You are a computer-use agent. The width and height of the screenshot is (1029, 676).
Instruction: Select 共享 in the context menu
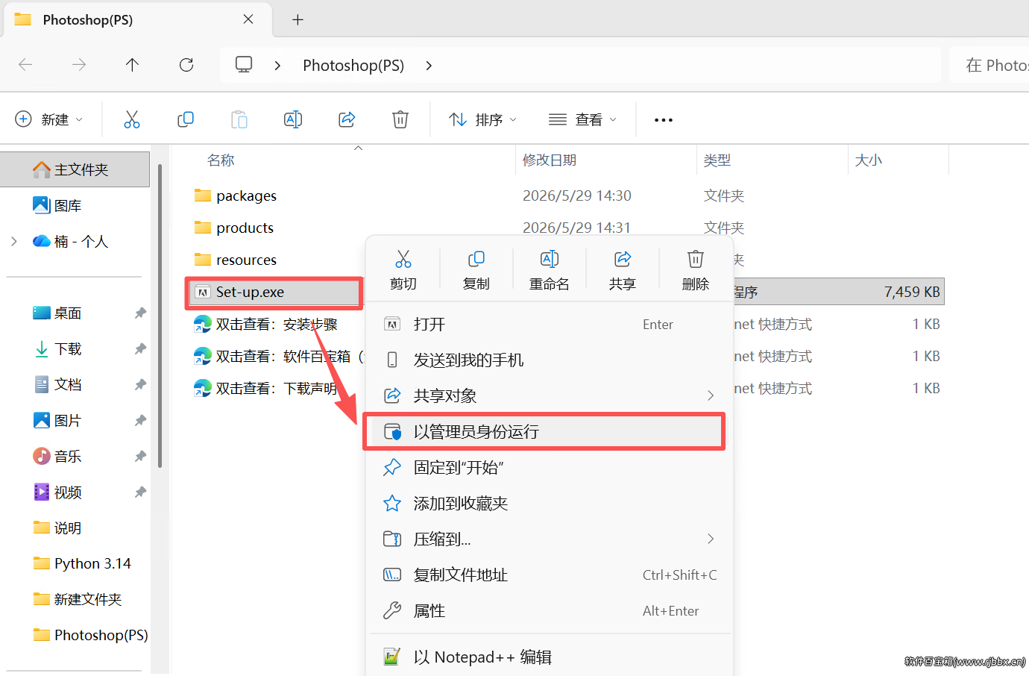coord(623,270)
